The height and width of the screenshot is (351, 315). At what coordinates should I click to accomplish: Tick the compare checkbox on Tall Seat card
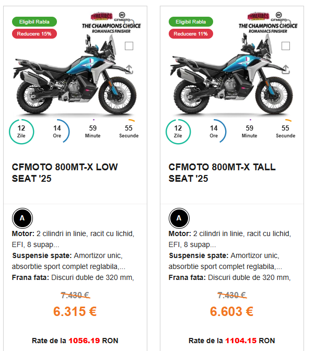click(286, 46)
